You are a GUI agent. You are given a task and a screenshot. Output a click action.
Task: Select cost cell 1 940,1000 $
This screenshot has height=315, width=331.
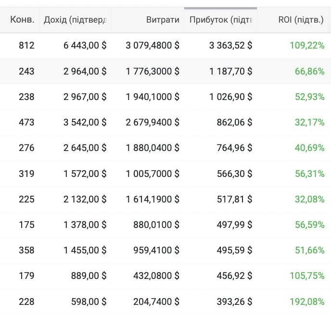(x=153, y=97)
